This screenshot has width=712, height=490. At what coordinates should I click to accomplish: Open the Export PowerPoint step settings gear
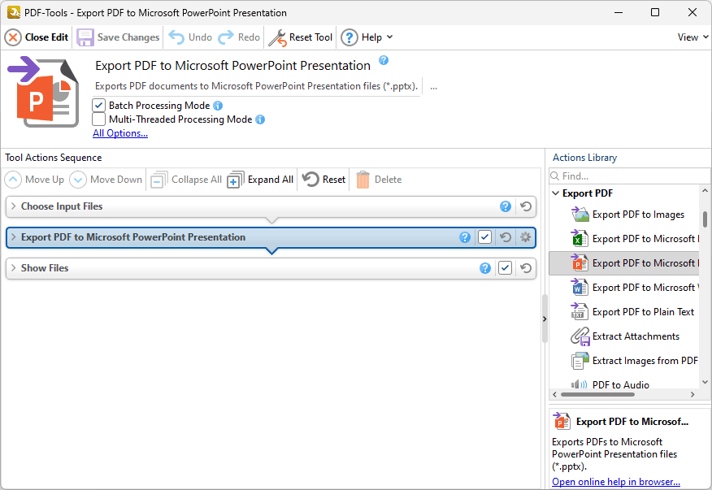point(525,237)
